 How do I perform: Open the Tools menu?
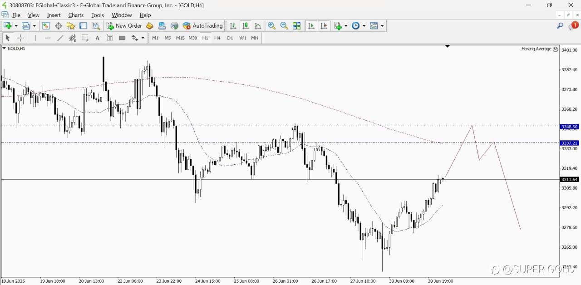coord(98,15)
